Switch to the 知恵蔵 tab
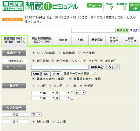140x131 pixels. [63, 40]
